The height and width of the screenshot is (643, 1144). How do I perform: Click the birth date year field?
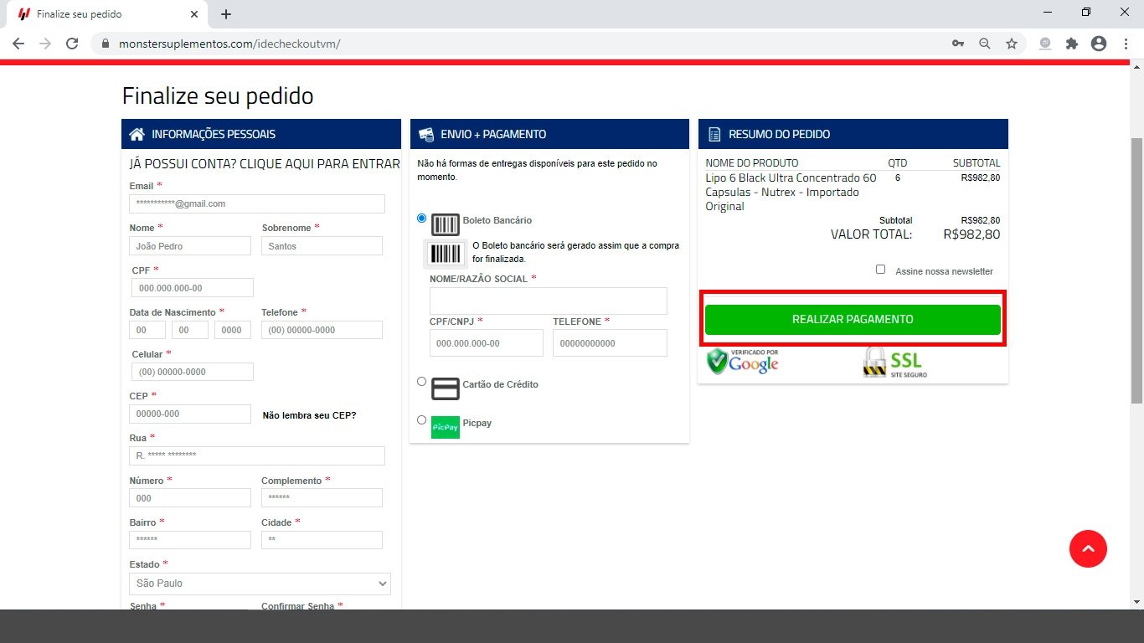coord(233,330)
